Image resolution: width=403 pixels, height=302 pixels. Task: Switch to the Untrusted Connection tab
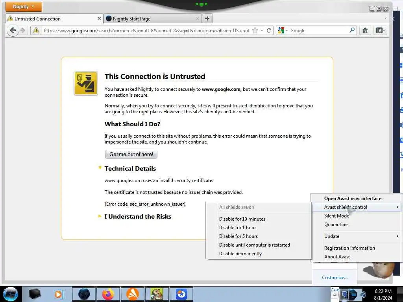click(x=54, y=19)
